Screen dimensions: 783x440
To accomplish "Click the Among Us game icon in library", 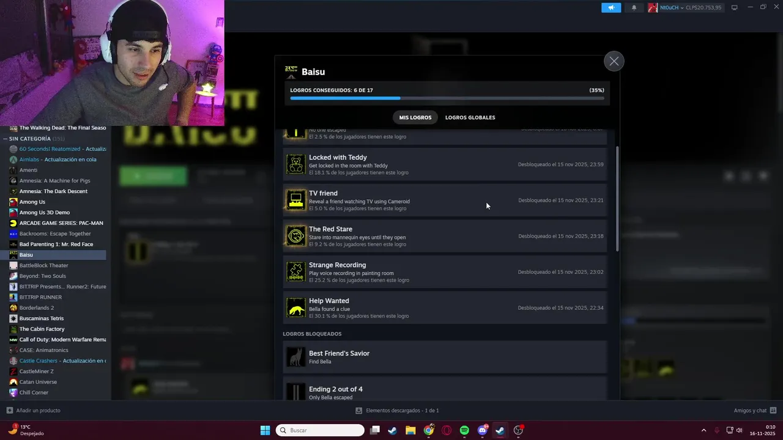I will pos(13,202).
